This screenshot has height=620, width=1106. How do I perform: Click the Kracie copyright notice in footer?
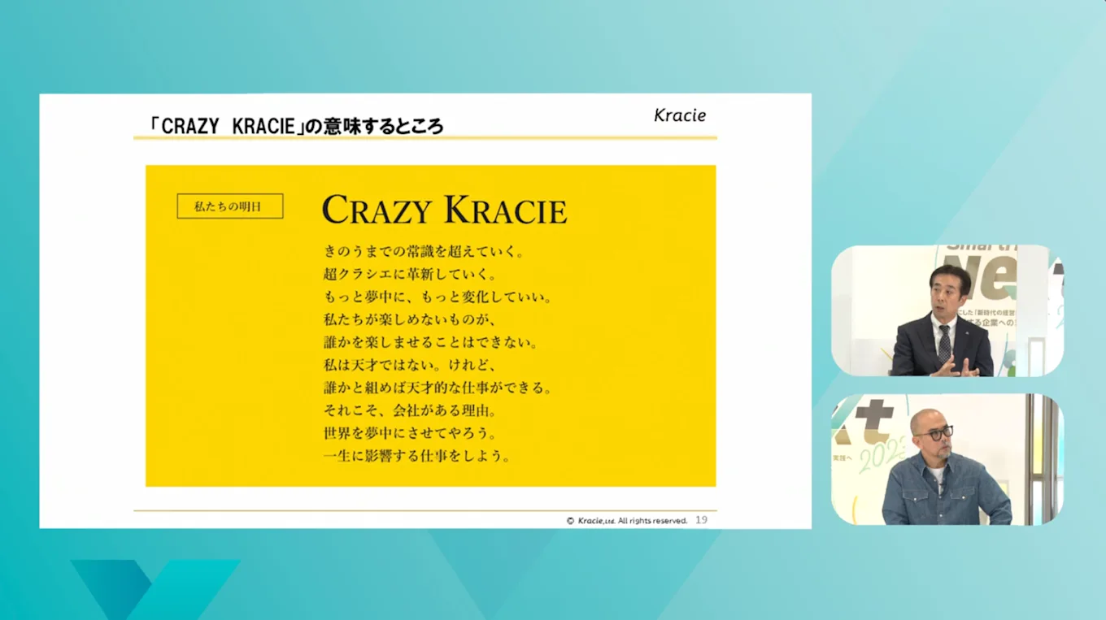point(627,520)
